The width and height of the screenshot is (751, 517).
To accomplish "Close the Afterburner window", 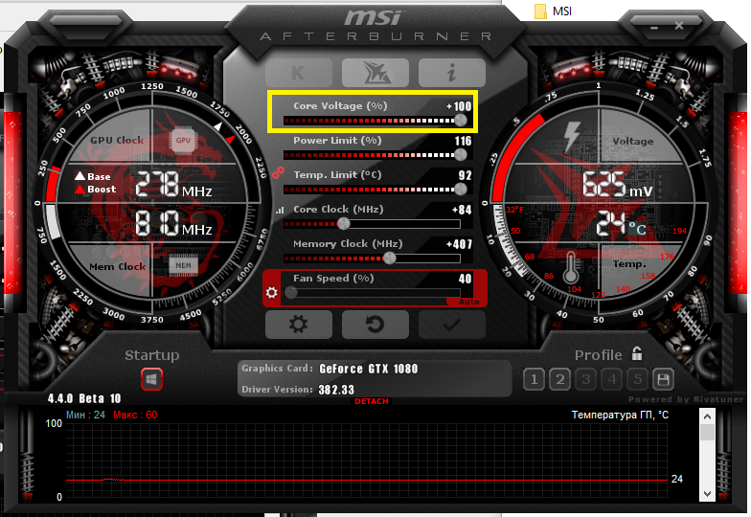I will [x=679, y=26].
